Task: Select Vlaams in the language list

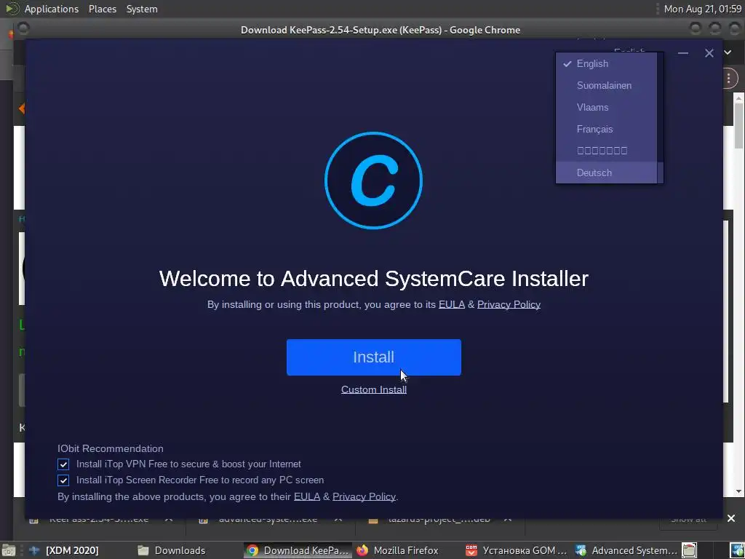Action: (606, 108)
